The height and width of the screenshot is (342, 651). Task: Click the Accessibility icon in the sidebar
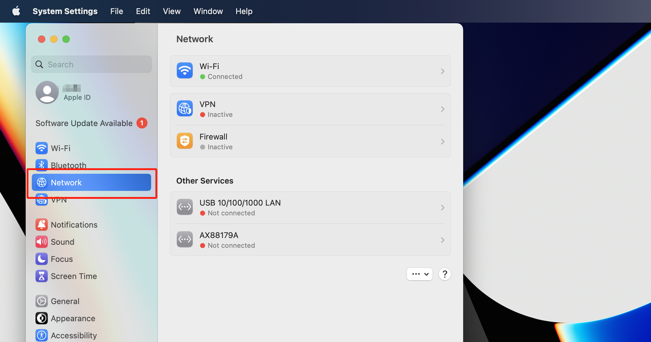[42, 336]
